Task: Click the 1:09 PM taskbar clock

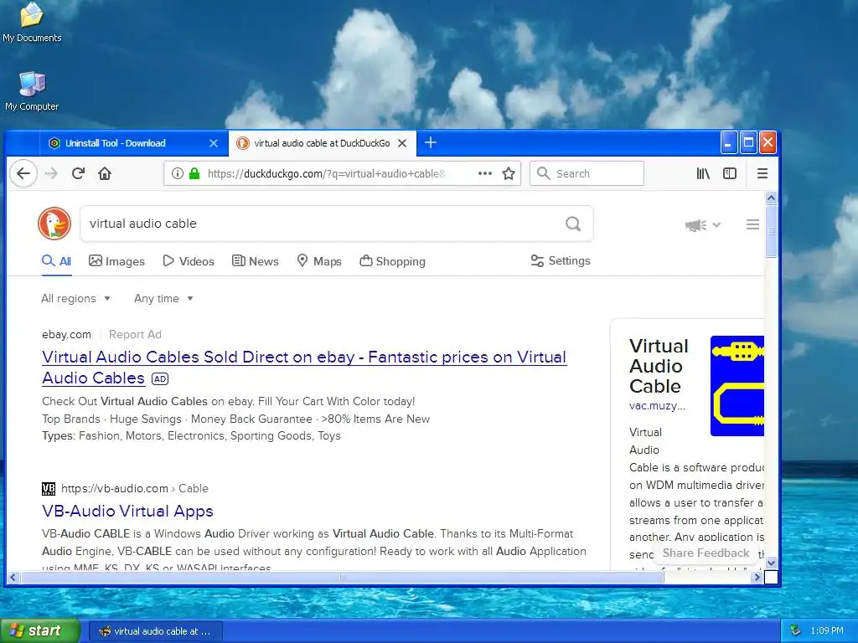Action: [x=827, y=630]
